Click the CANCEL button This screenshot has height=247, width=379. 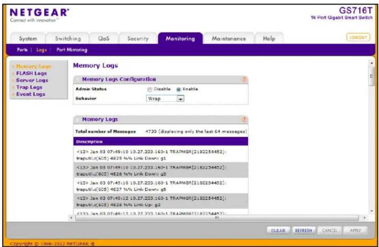pyautogui.click(x=330, y=231)
